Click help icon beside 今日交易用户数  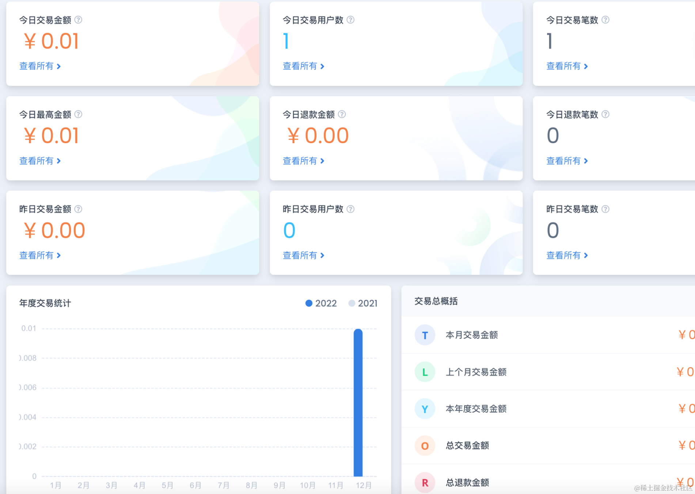350,20
